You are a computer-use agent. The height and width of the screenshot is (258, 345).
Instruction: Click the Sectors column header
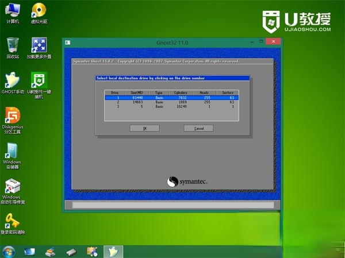click(228, 93)
